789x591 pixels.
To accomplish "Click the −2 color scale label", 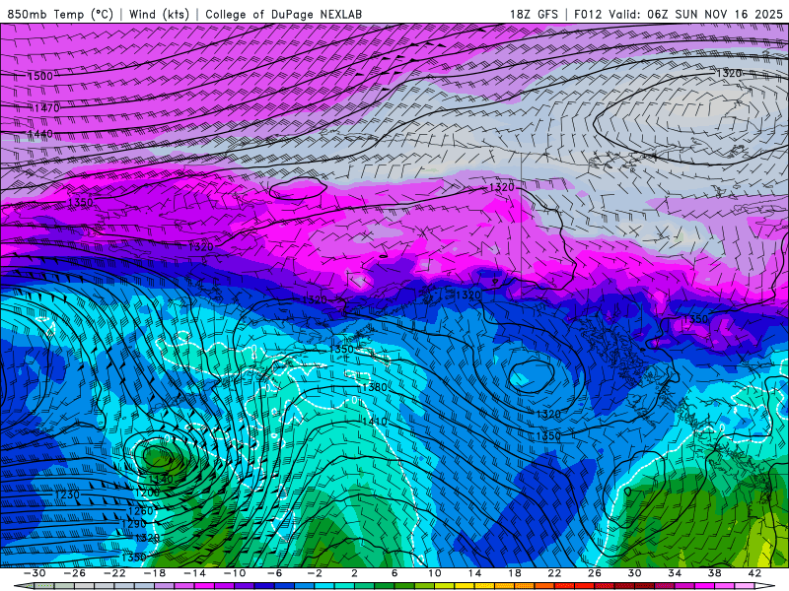I will [315, 573].
